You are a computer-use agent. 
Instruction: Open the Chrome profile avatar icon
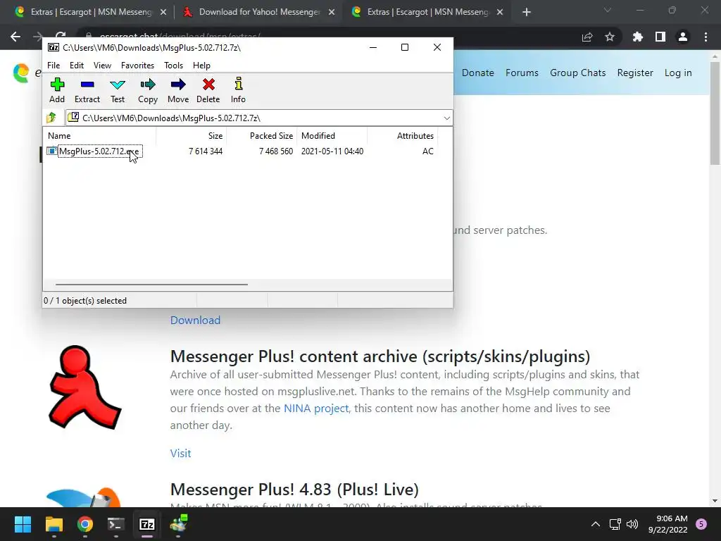pyautogui.click(x=683, y=37)
